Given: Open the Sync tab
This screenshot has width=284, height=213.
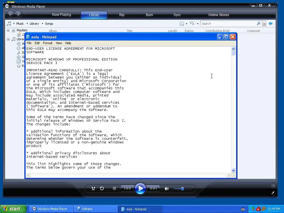Looking at the screenshot, I should click(177, 15).
